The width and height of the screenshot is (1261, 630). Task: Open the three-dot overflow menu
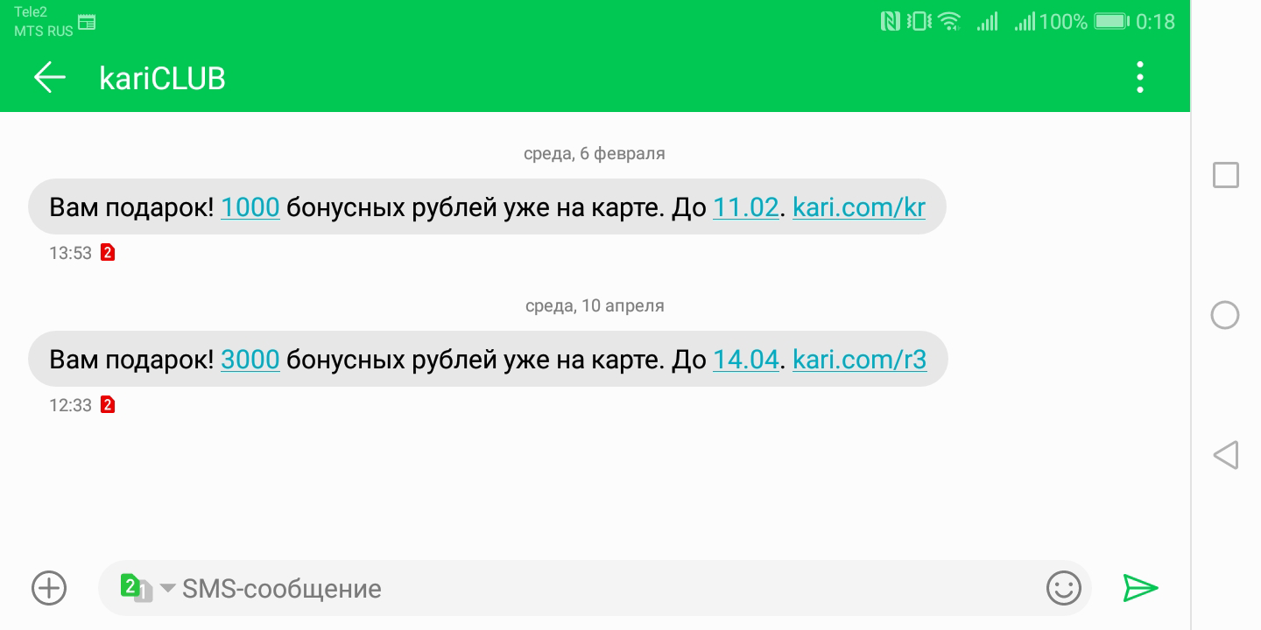[x=1139, y=78]
